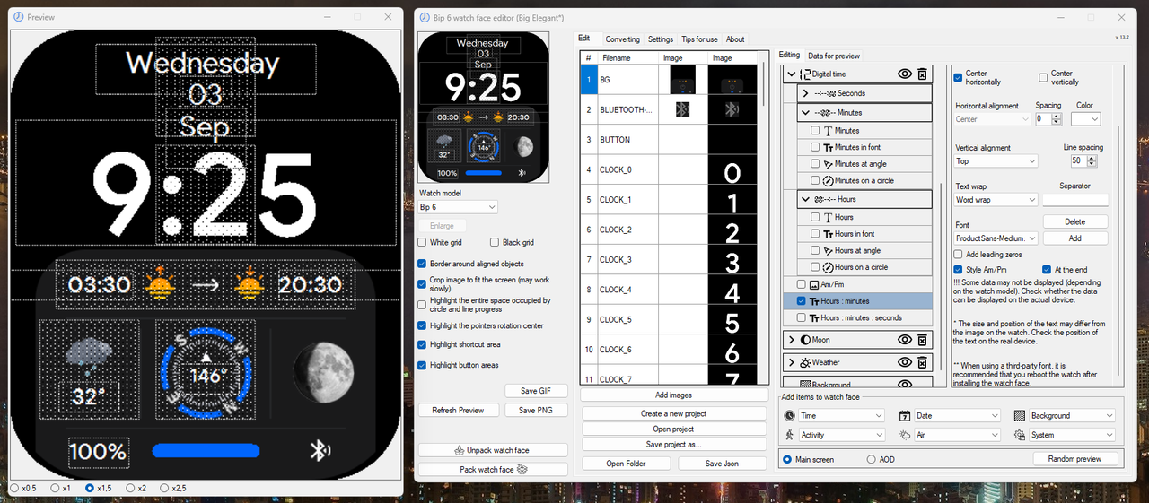Viewport: 1149px width, 503px height.
Task: Uncheck the Hours : minutes checkbox
Action: (802, 301)
